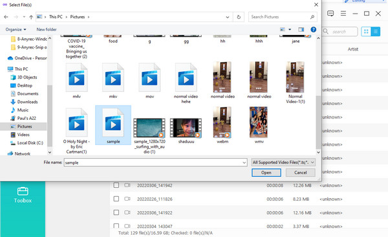Toggle the preview pane icon
This screenshot has width=388, height=237.
tap(301, 30)
